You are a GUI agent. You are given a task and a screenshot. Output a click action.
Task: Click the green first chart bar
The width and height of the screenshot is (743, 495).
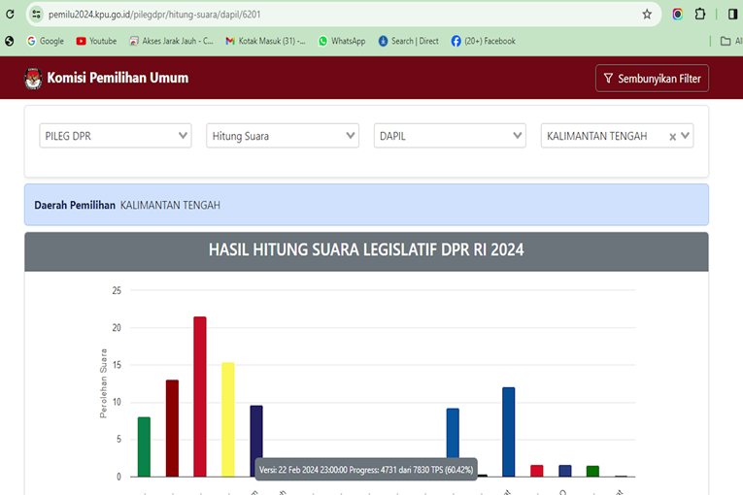[144, 446]
